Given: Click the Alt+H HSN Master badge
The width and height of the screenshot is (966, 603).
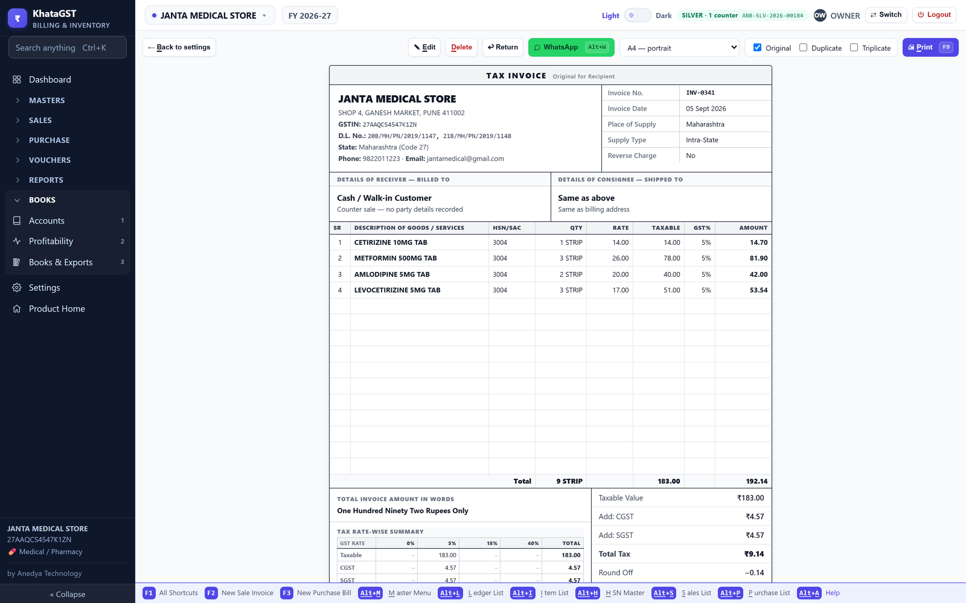Looking at the screenshot, I should [587, 593].
